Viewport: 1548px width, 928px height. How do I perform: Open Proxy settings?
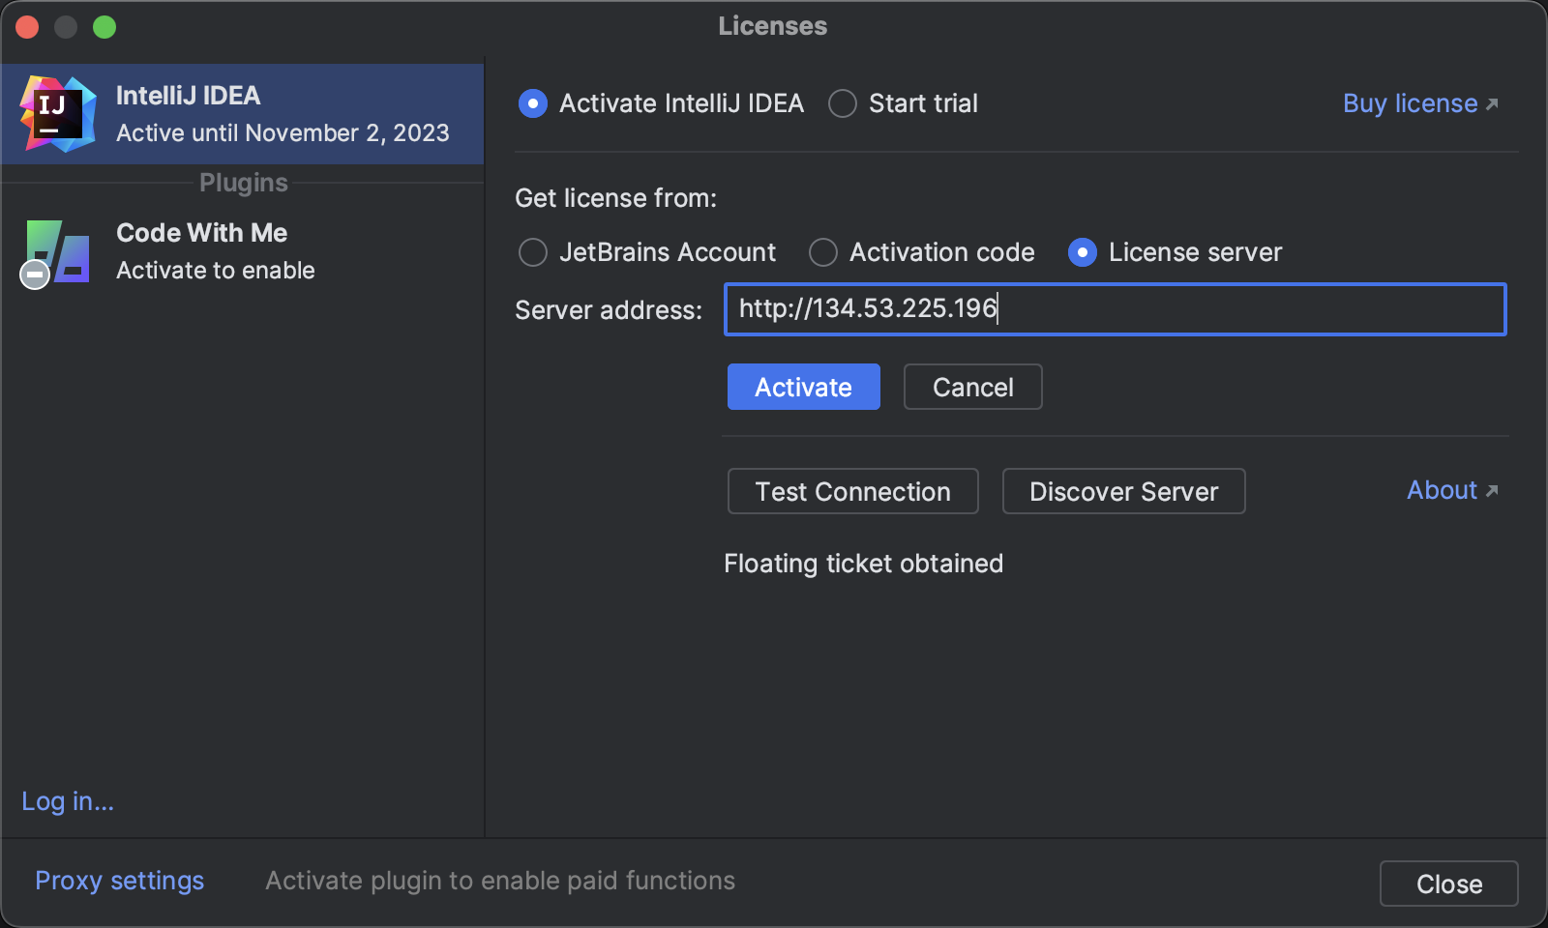(120, 881)
